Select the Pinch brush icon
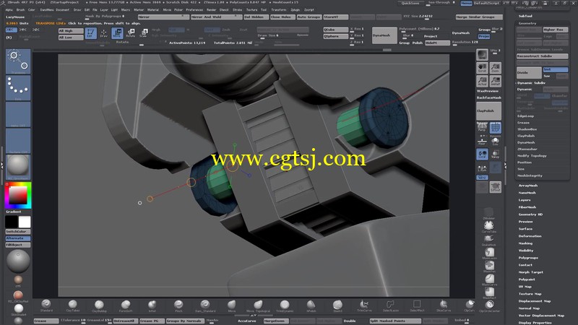578x325 pixels. (178, 305)
